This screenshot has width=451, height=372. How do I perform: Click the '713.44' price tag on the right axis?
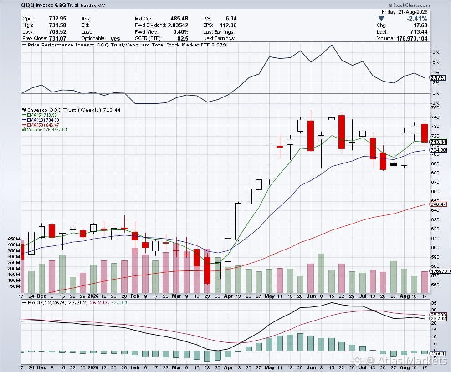[x=438, y=142]
